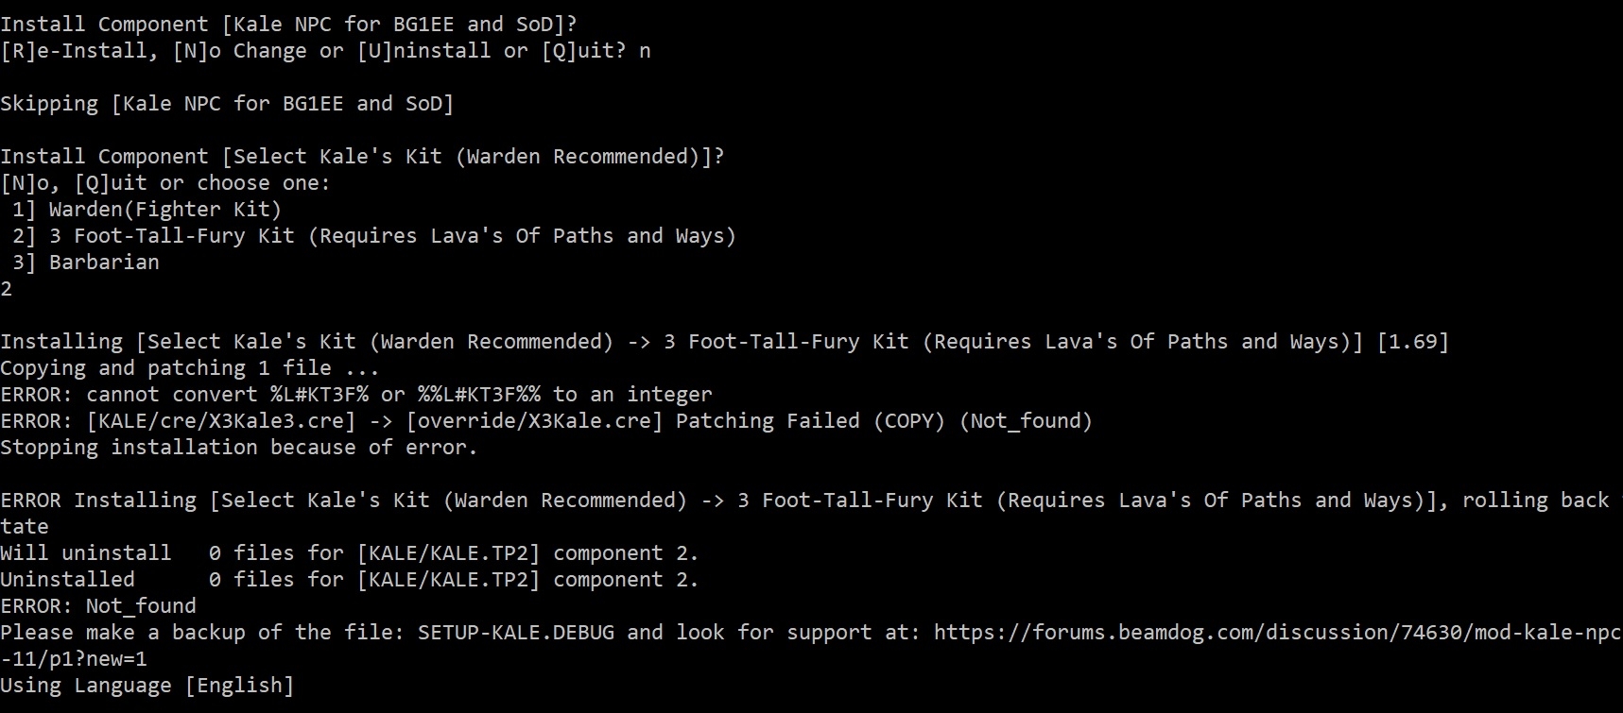Click the '[override/X3Kale.cre]' destination path

(535, 421)
